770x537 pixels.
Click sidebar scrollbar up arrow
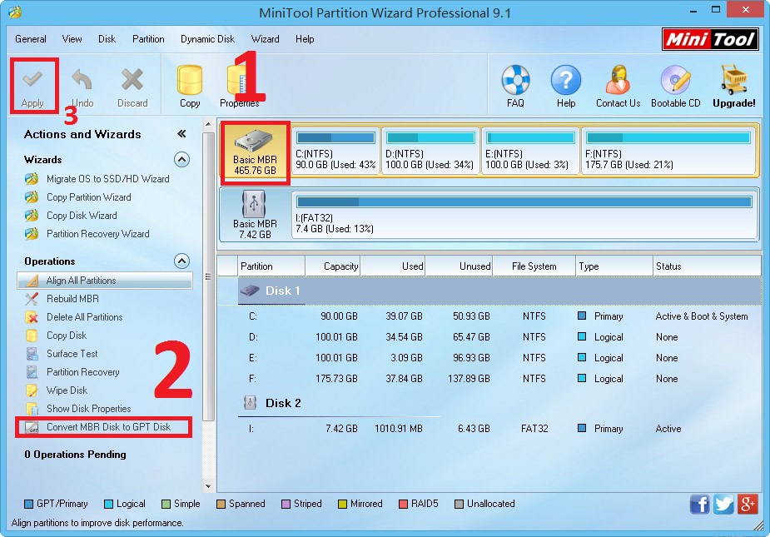click(x=208, y=124)
